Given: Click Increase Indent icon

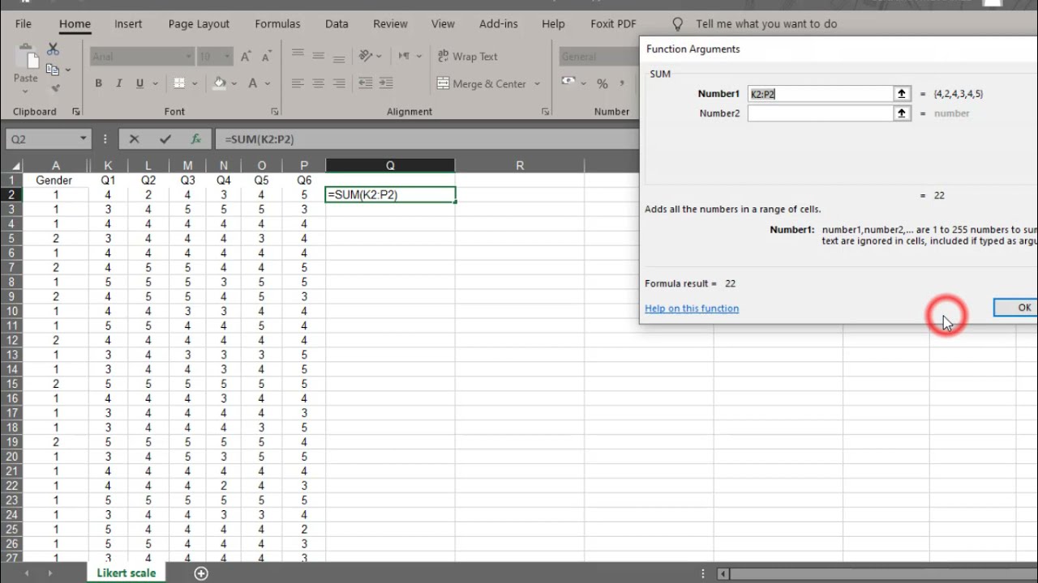Looking at the screenshot, I should [x=387, y=83].
